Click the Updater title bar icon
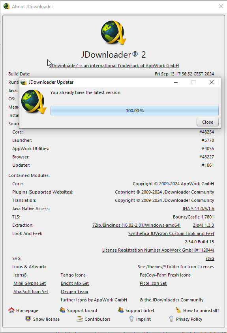 (x=24, y=82)
